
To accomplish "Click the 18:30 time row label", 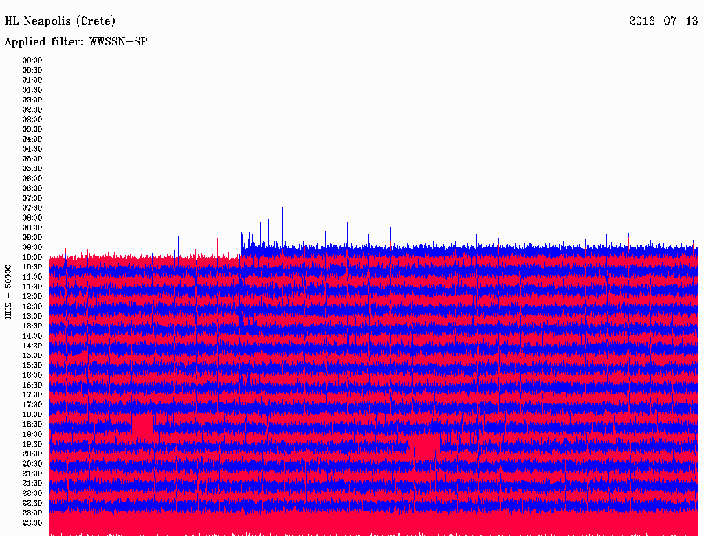I will [x=32, y=424].
